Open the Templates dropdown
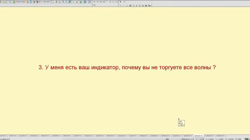 pos(89,2)
